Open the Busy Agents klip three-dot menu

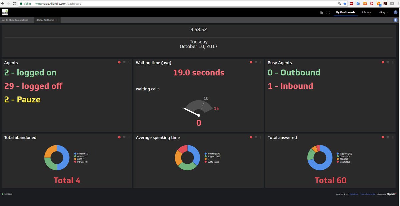(392, 62)
